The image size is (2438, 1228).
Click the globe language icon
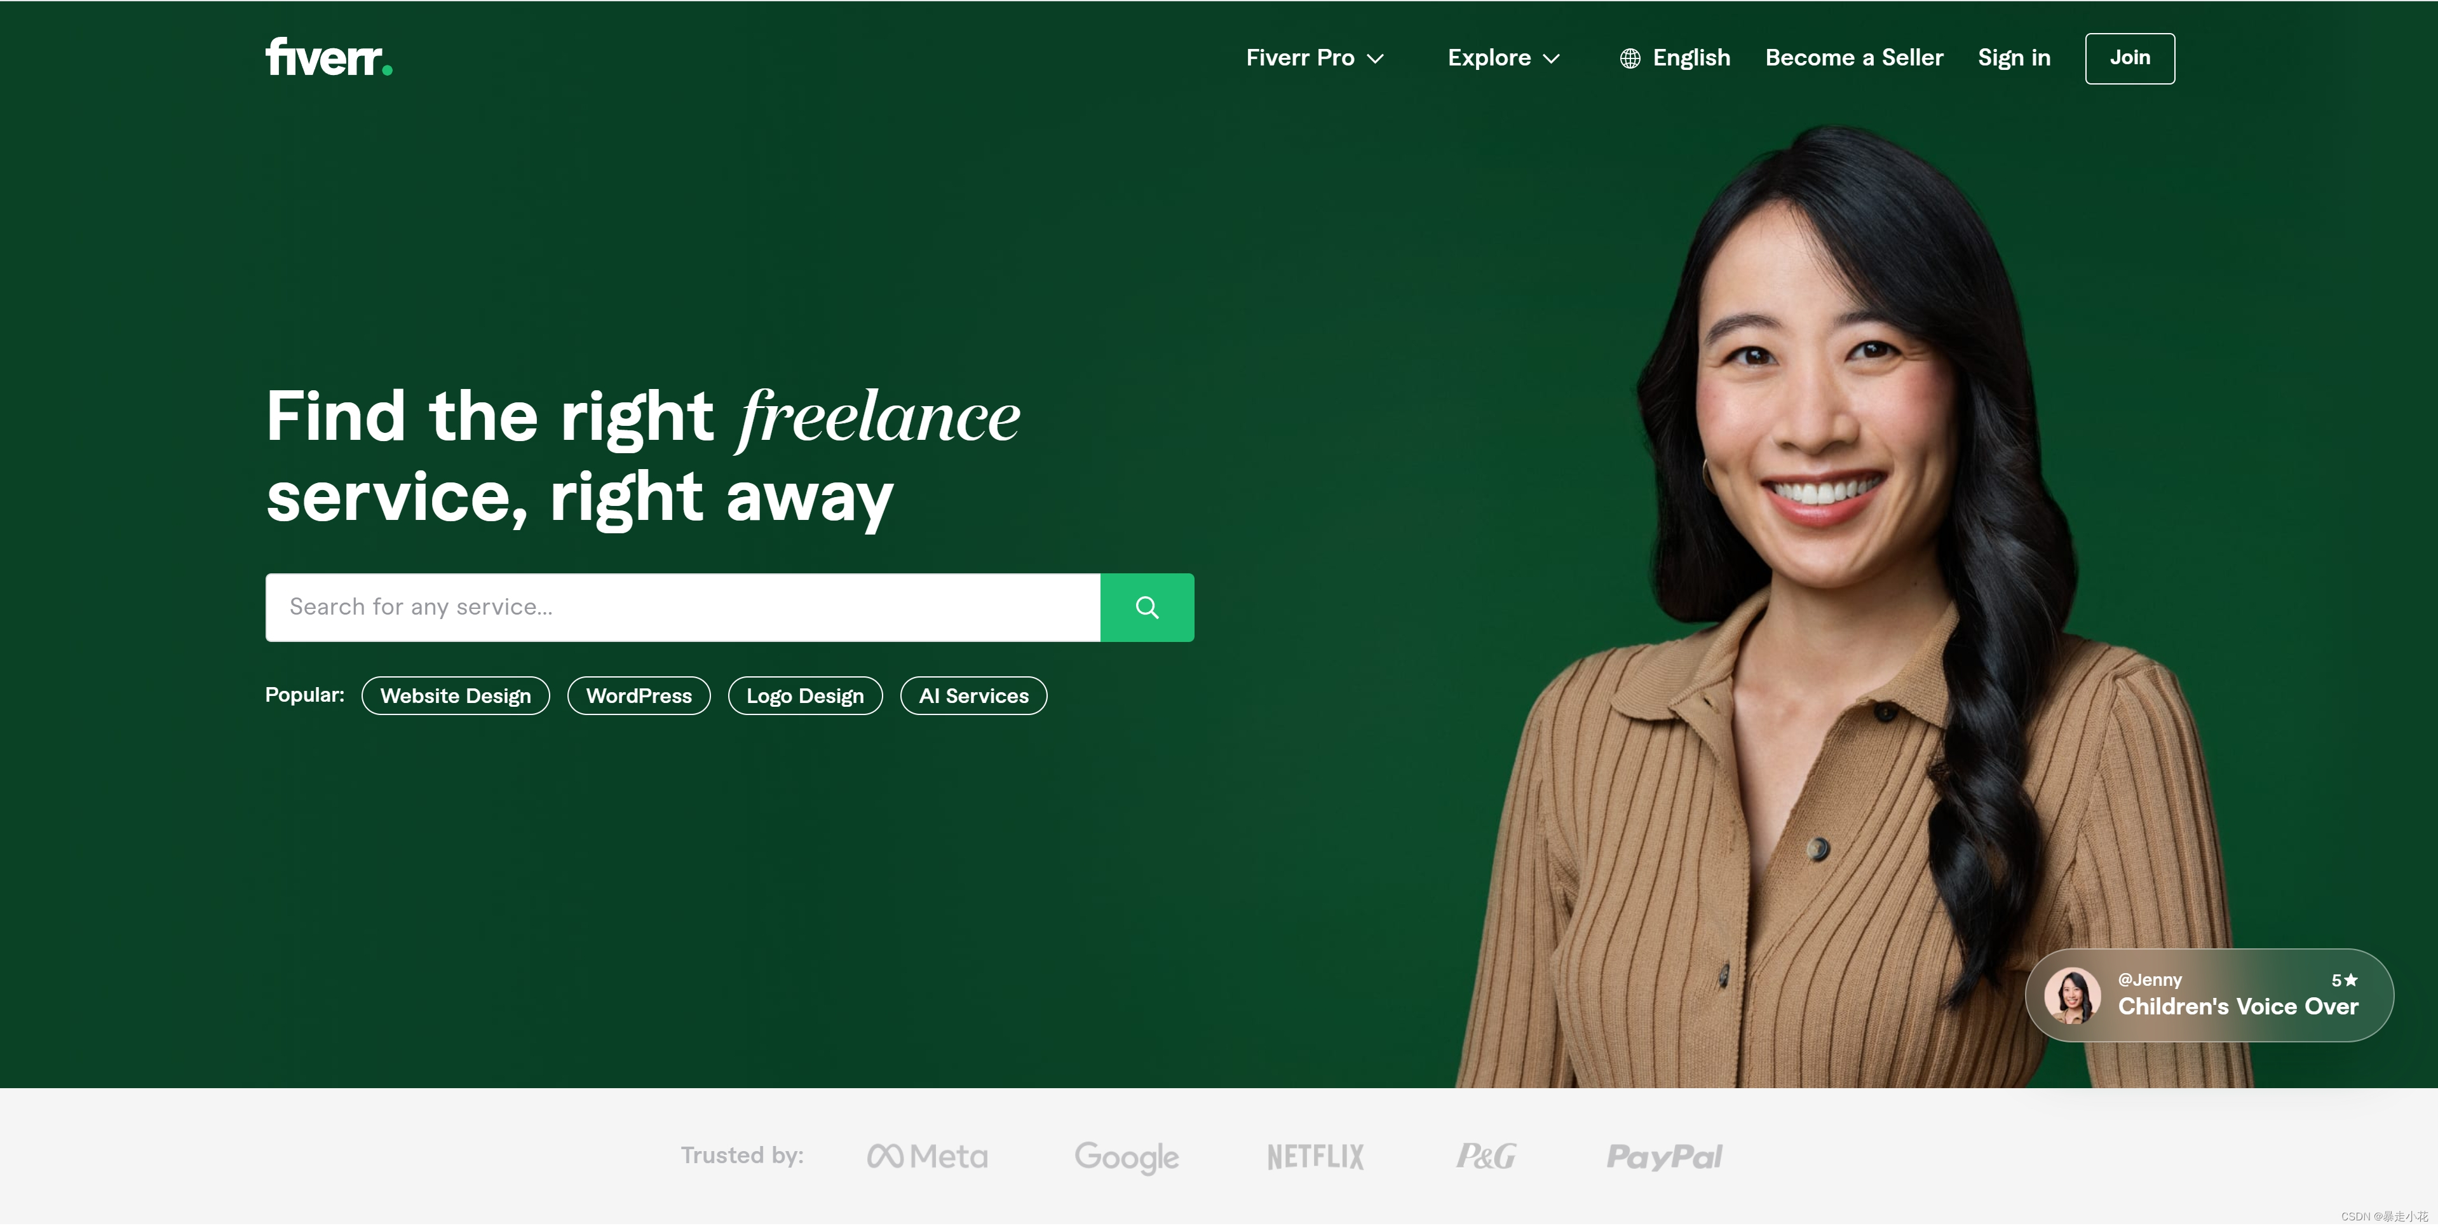[1629, 58]
